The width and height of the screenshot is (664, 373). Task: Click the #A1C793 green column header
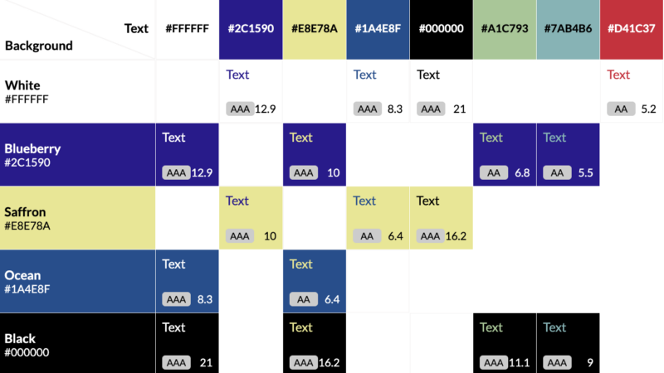505,29
